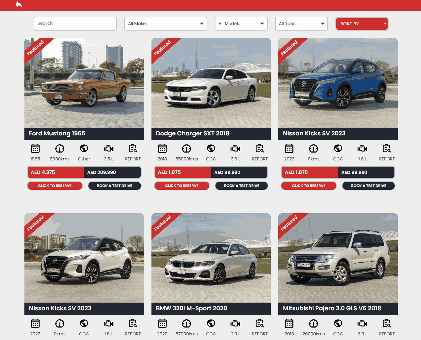Click the globe icon on Mitsubishi Pajero
The height and width of the screenshot is (340, 421).
338,323
